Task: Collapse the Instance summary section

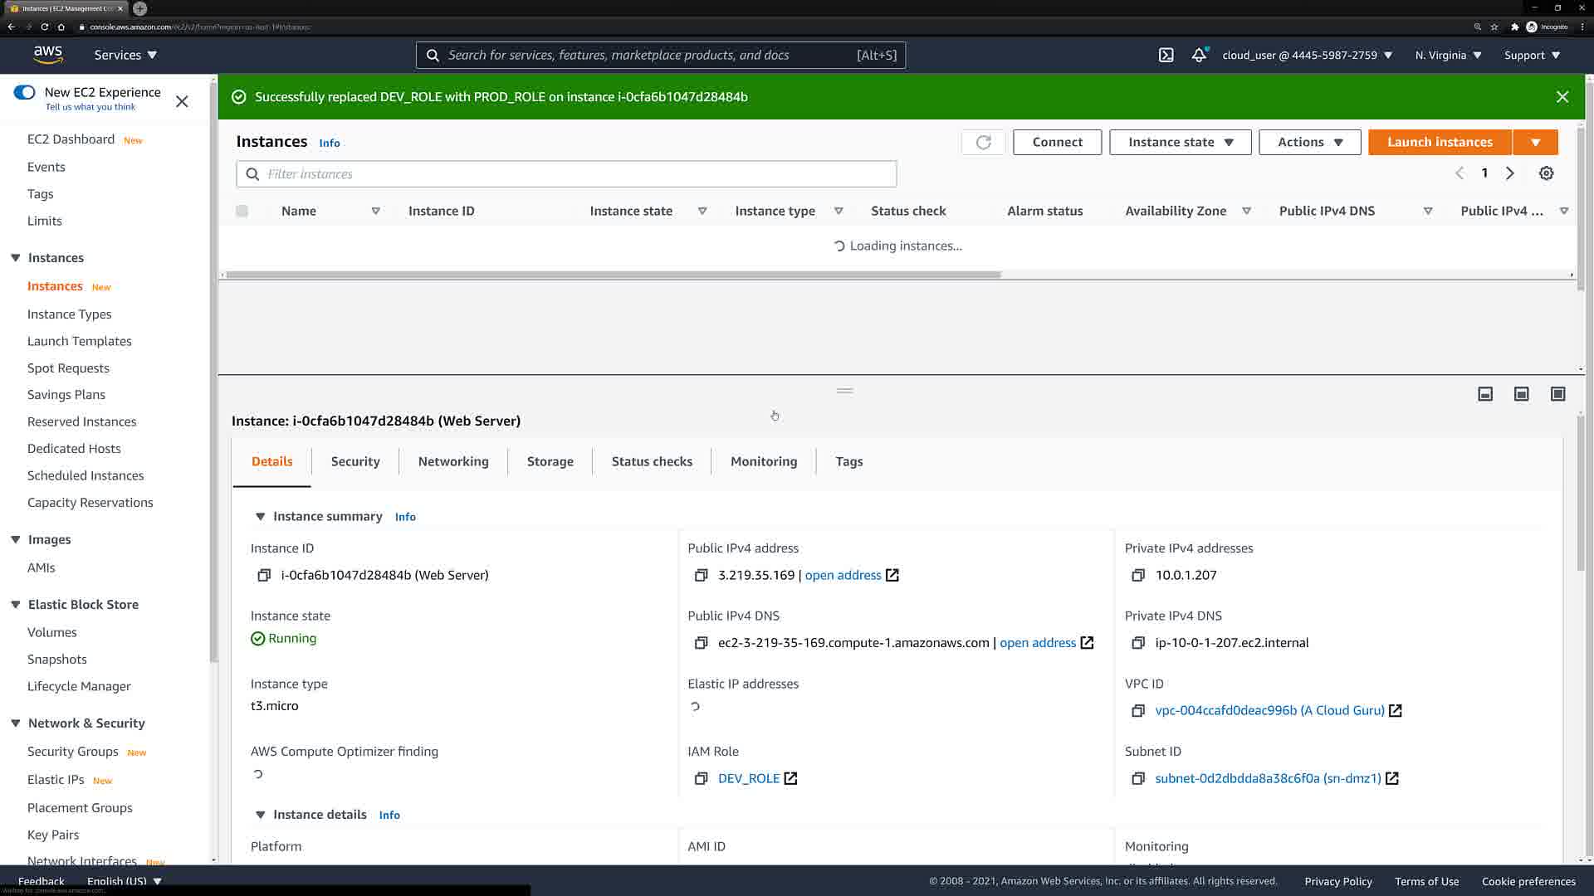Action: pos(260,516)
